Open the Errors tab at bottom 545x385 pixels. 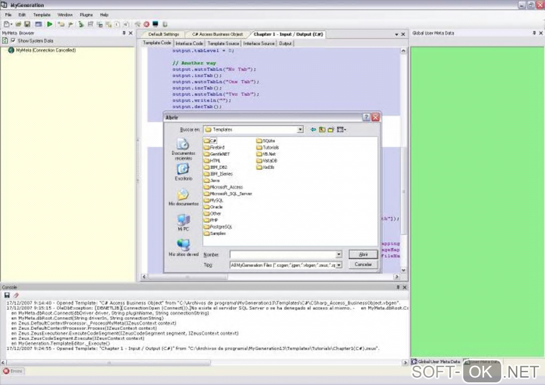13,371
